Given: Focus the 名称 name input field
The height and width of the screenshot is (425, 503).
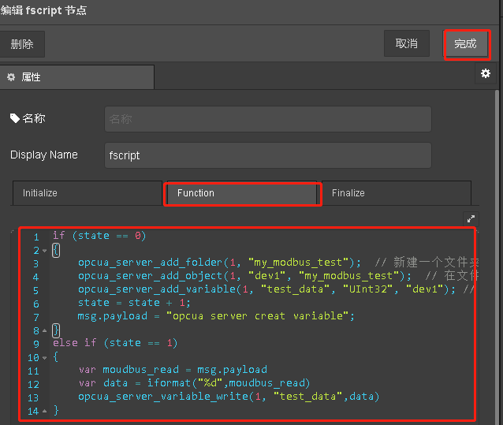Looking at the screenshot, I should pyautogui.click(x=267, y=119).
